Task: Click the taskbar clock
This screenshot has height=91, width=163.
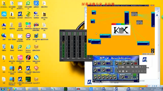Action: tap(158, 89)
